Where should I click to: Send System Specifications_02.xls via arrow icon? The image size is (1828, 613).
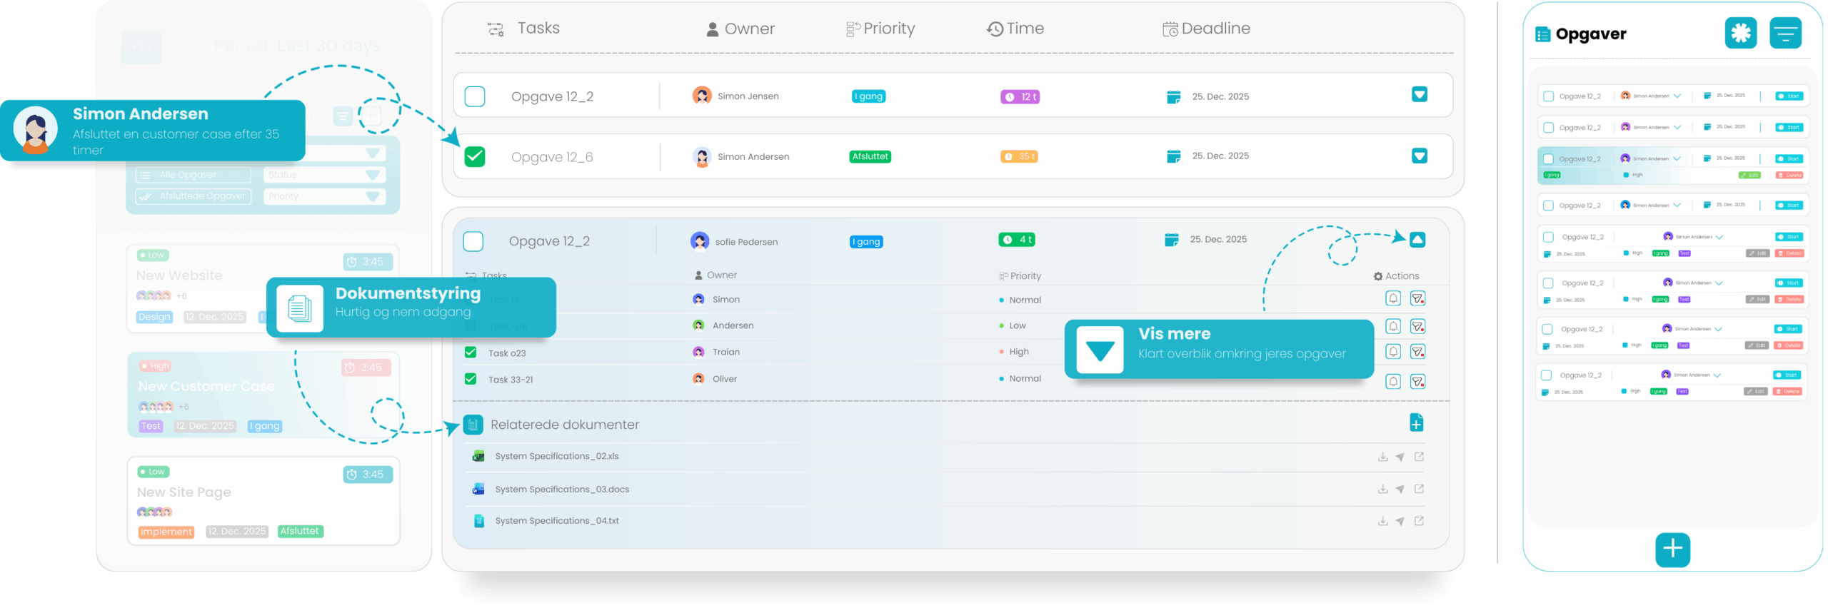(1400, 457)
